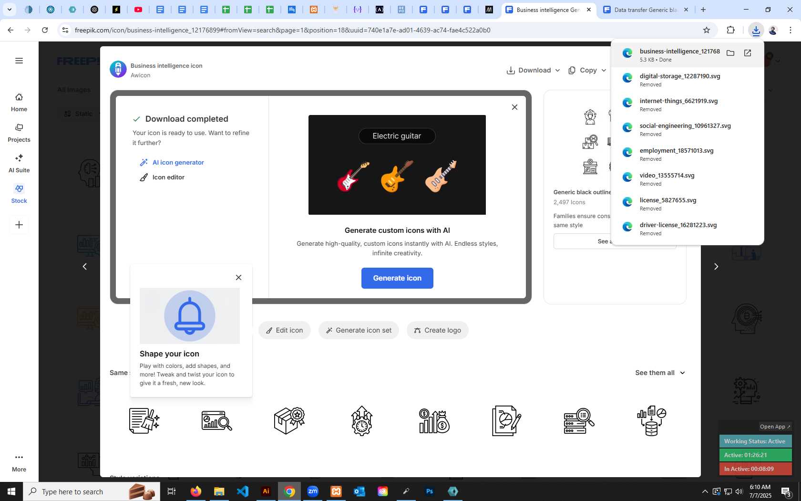Image resolution: width=801 pixels, height=501 pixels.
Task: Open Adobe Illustrator from taskbar
Action: pyautogui.click(x=266, y=491)
